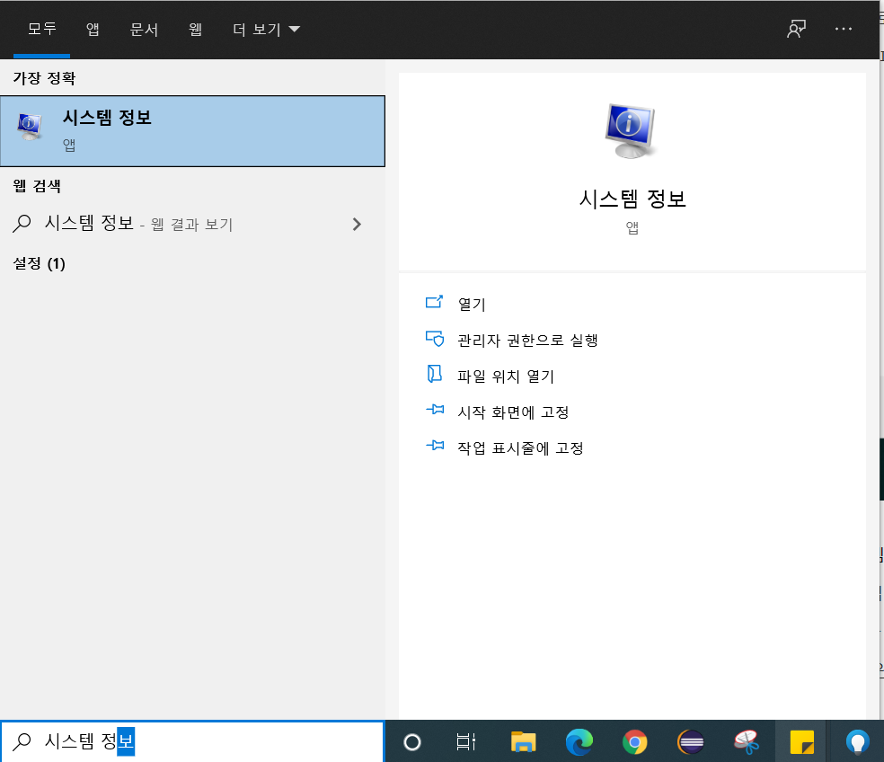Open File Explorer from the taskbar
The image size is (884, 762).
[523, 742]
